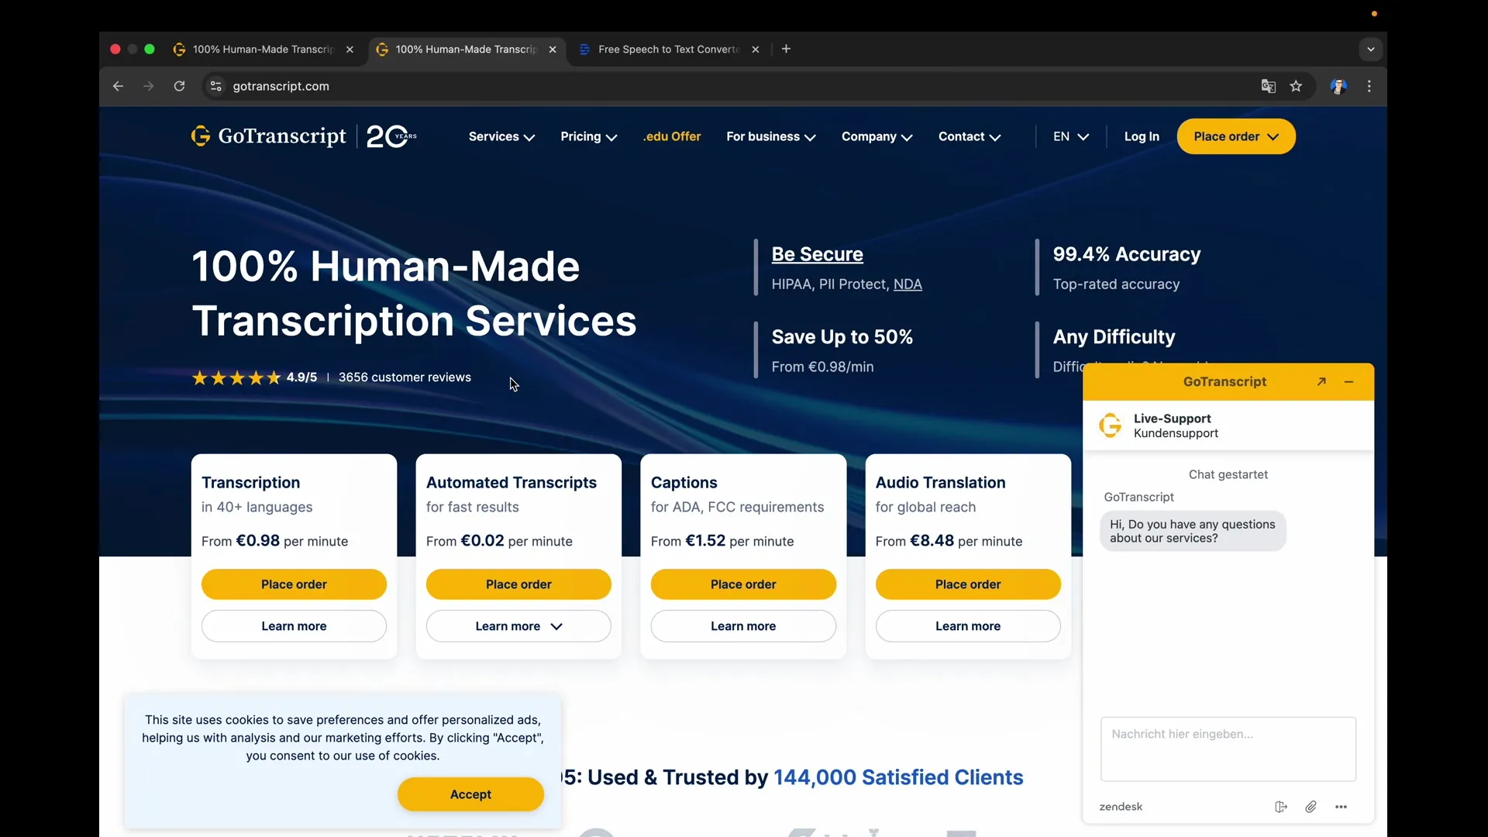Click into the chat message input field
This screenshot has height=837, width=1488.
[1228, 749]
